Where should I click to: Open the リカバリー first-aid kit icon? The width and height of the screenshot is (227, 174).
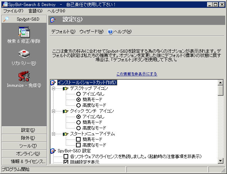coord(24,54)
